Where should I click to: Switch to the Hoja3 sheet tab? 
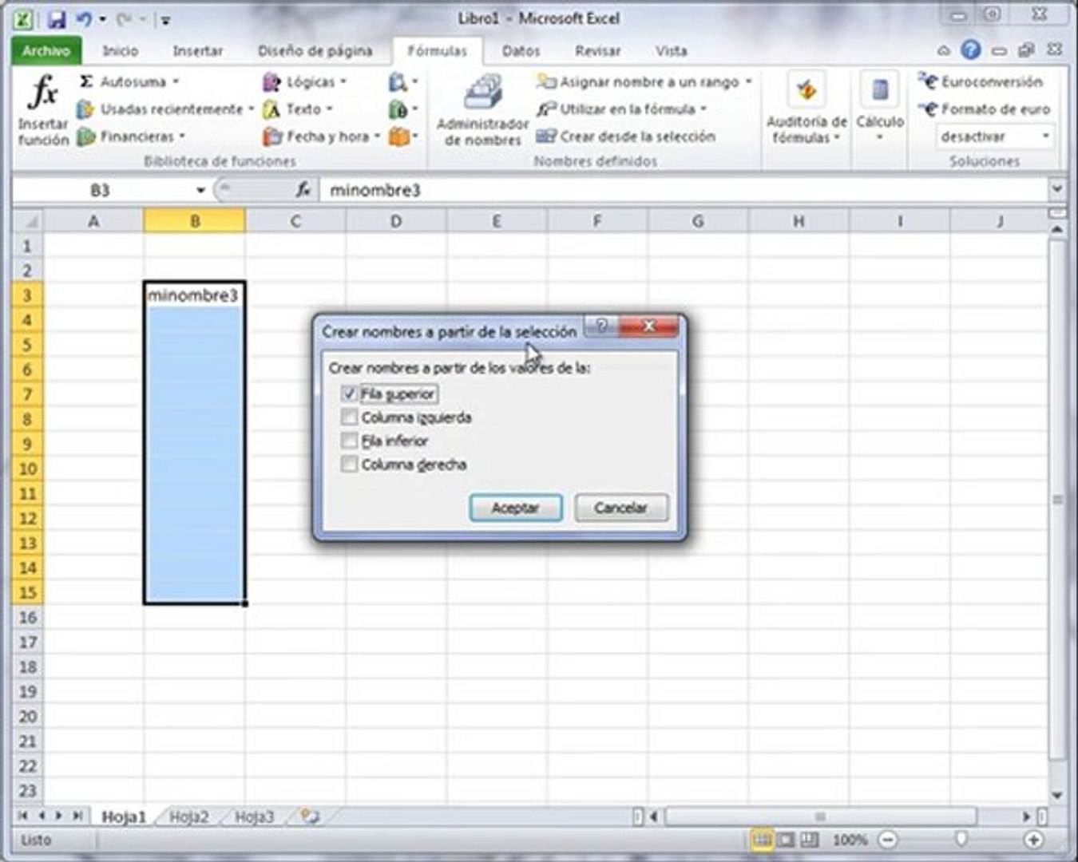click(x=254, y=817)
